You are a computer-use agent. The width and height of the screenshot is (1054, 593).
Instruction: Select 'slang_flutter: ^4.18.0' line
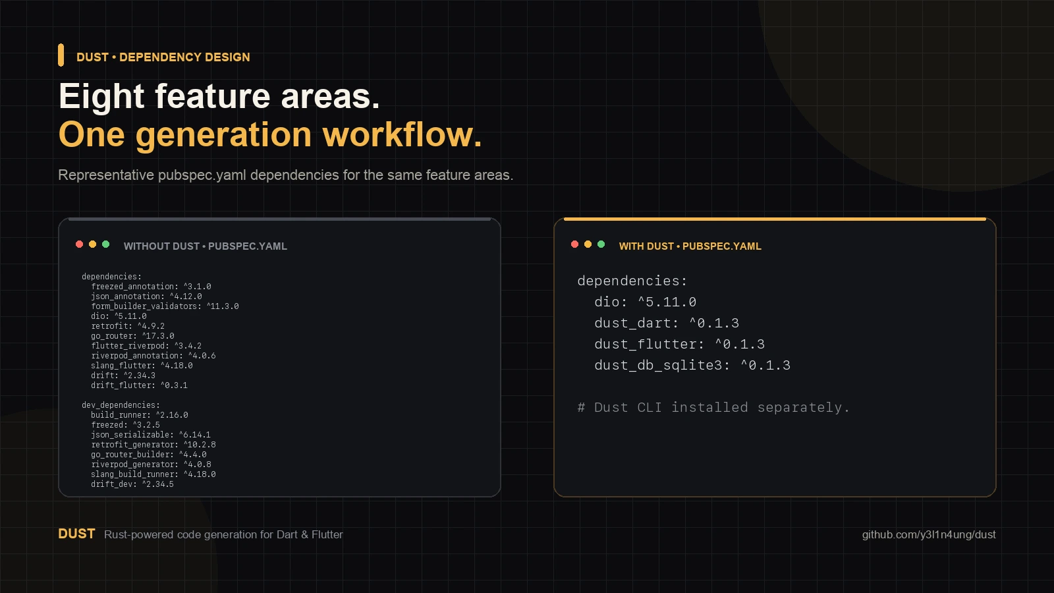click(142, 366)
